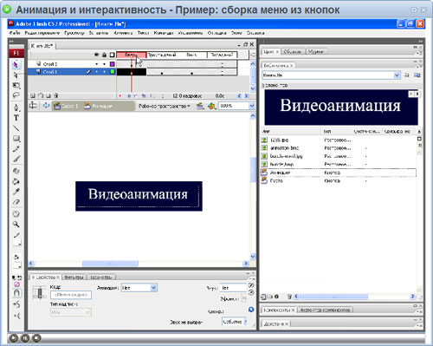Open the Файл menu
This screenshot has height=346, width=433.
coord(15,33)
